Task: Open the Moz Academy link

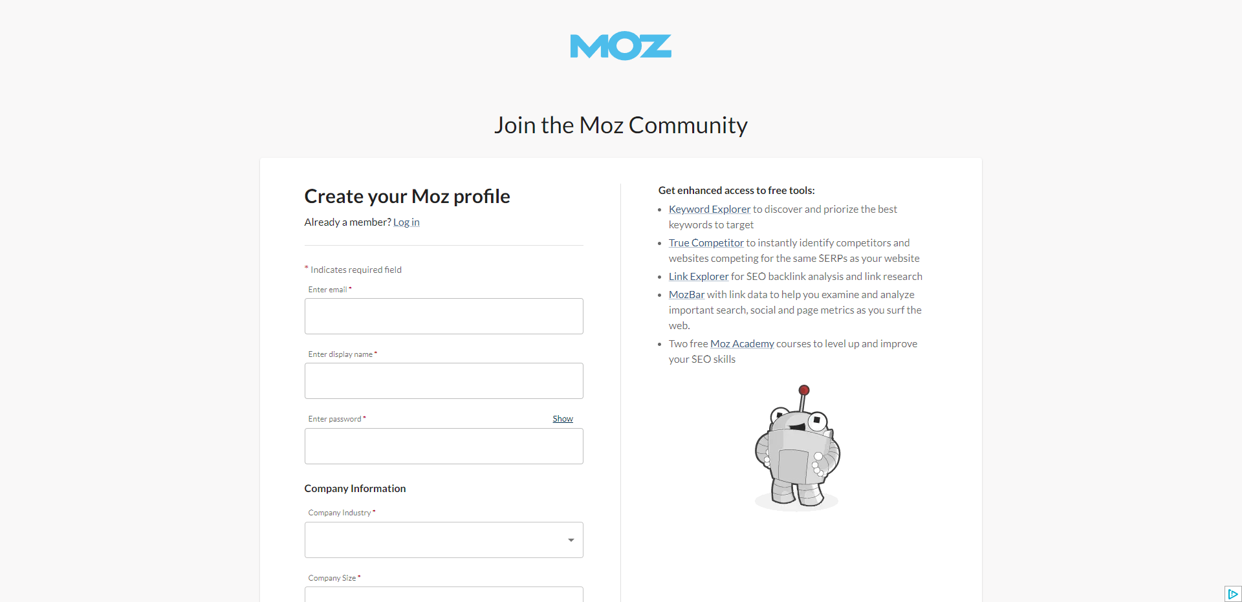Action: (742, 343)
